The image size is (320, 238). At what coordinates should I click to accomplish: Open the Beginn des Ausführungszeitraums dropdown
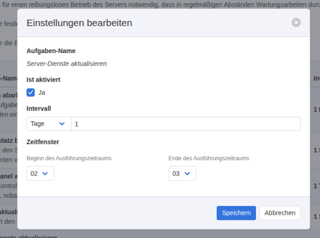tap(40, 173)
